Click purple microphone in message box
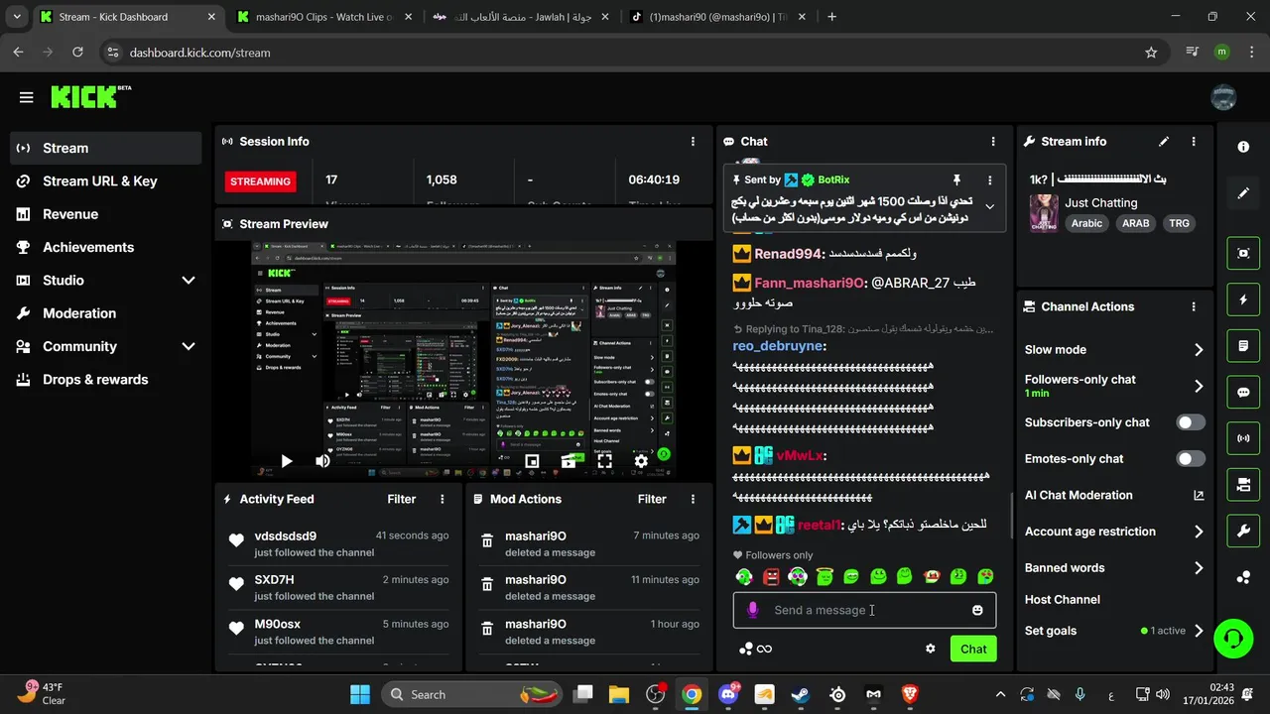1270x714 pixels. [753, 610]
